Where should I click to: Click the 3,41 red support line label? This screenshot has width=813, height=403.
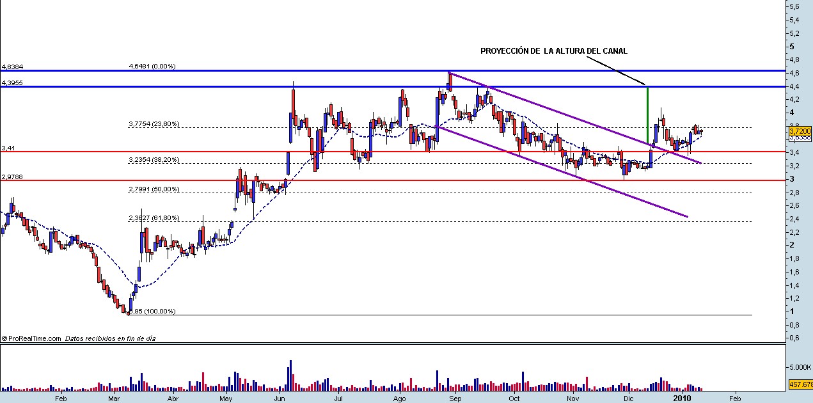click(8, 148)
